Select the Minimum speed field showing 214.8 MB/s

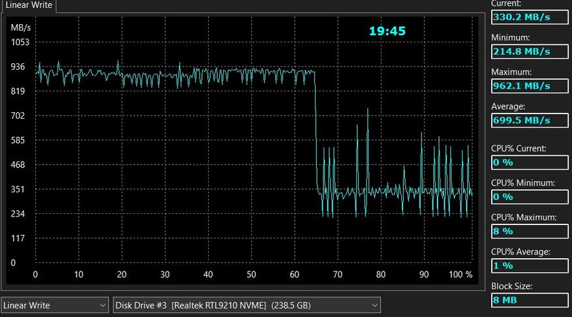pos(530,52)
